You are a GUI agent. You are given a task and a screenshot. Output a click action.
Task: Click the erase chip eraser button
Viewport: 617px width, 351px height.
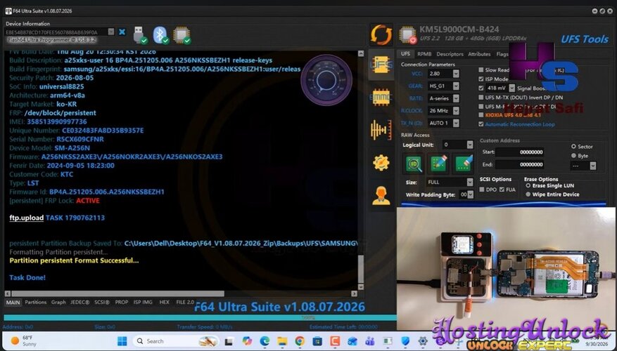pyautogui.click(x=463, y=164)
